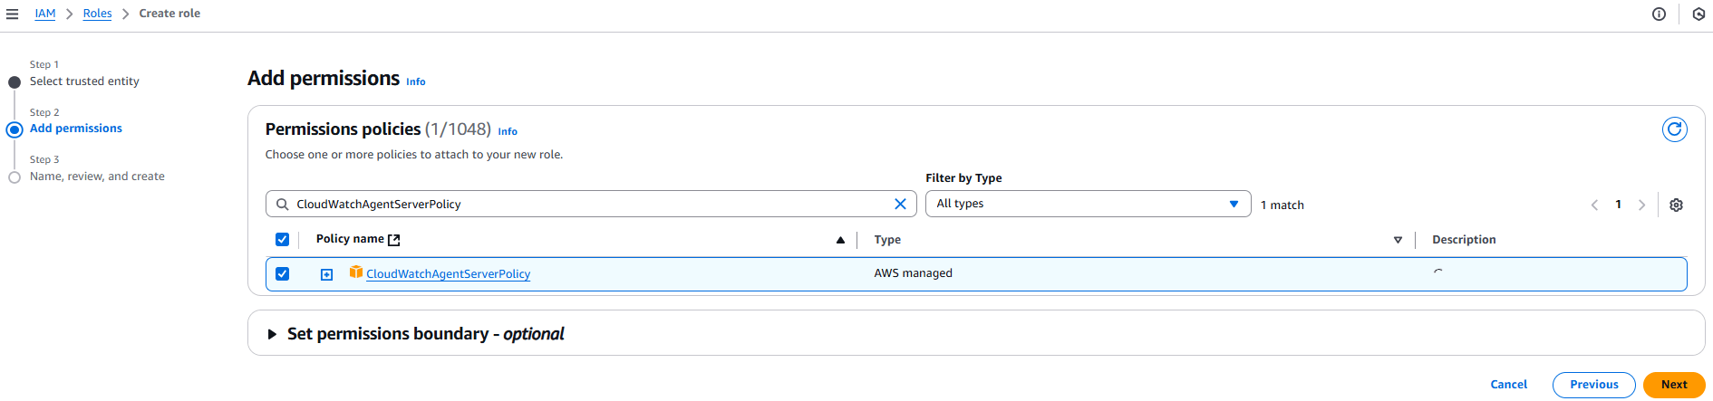
Task: Click the Cancel button
Action: coord(1508,385)
